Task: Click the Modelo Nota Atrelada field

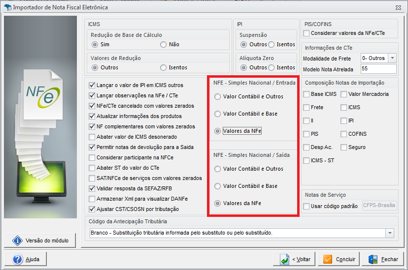Action: (378, 69)
